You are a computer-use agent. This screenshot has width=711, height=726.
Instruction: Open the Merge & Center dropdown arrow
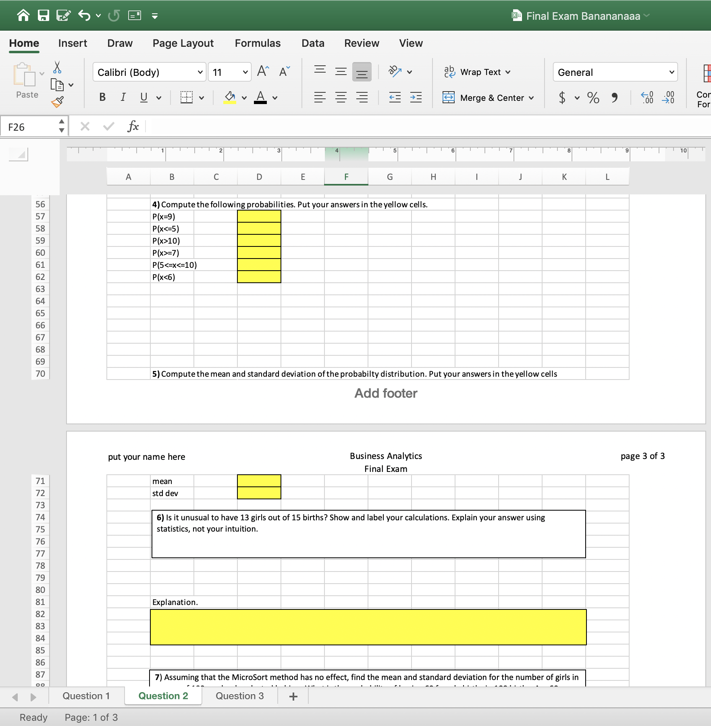[531, 98]
